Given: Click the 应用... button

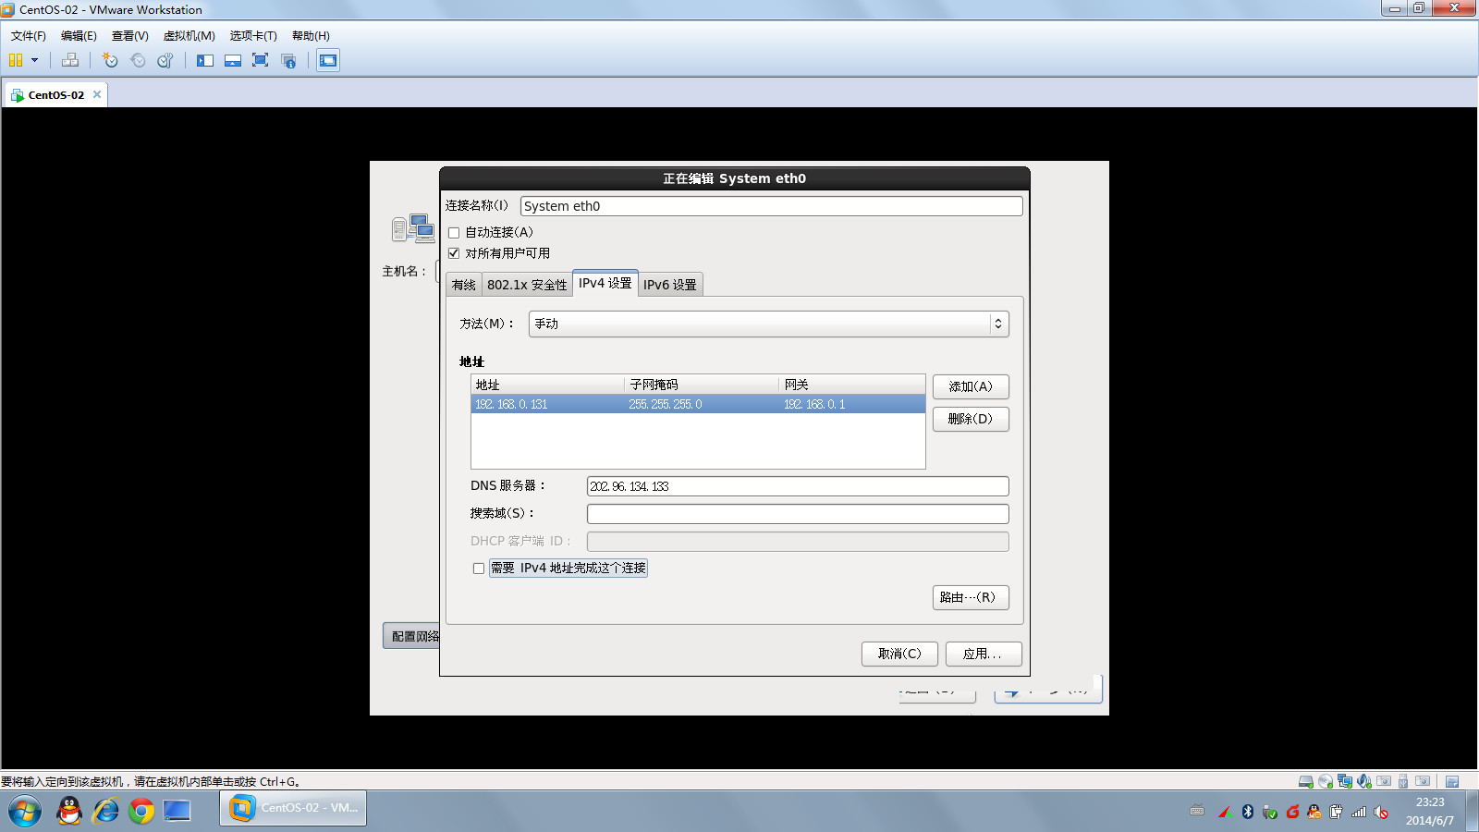Looking at the screenshot, I should (x=982, y=654).
